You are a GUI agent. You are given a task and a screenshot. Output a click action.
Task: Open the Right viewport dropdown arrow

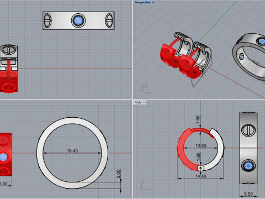click(x=145, y=102)
